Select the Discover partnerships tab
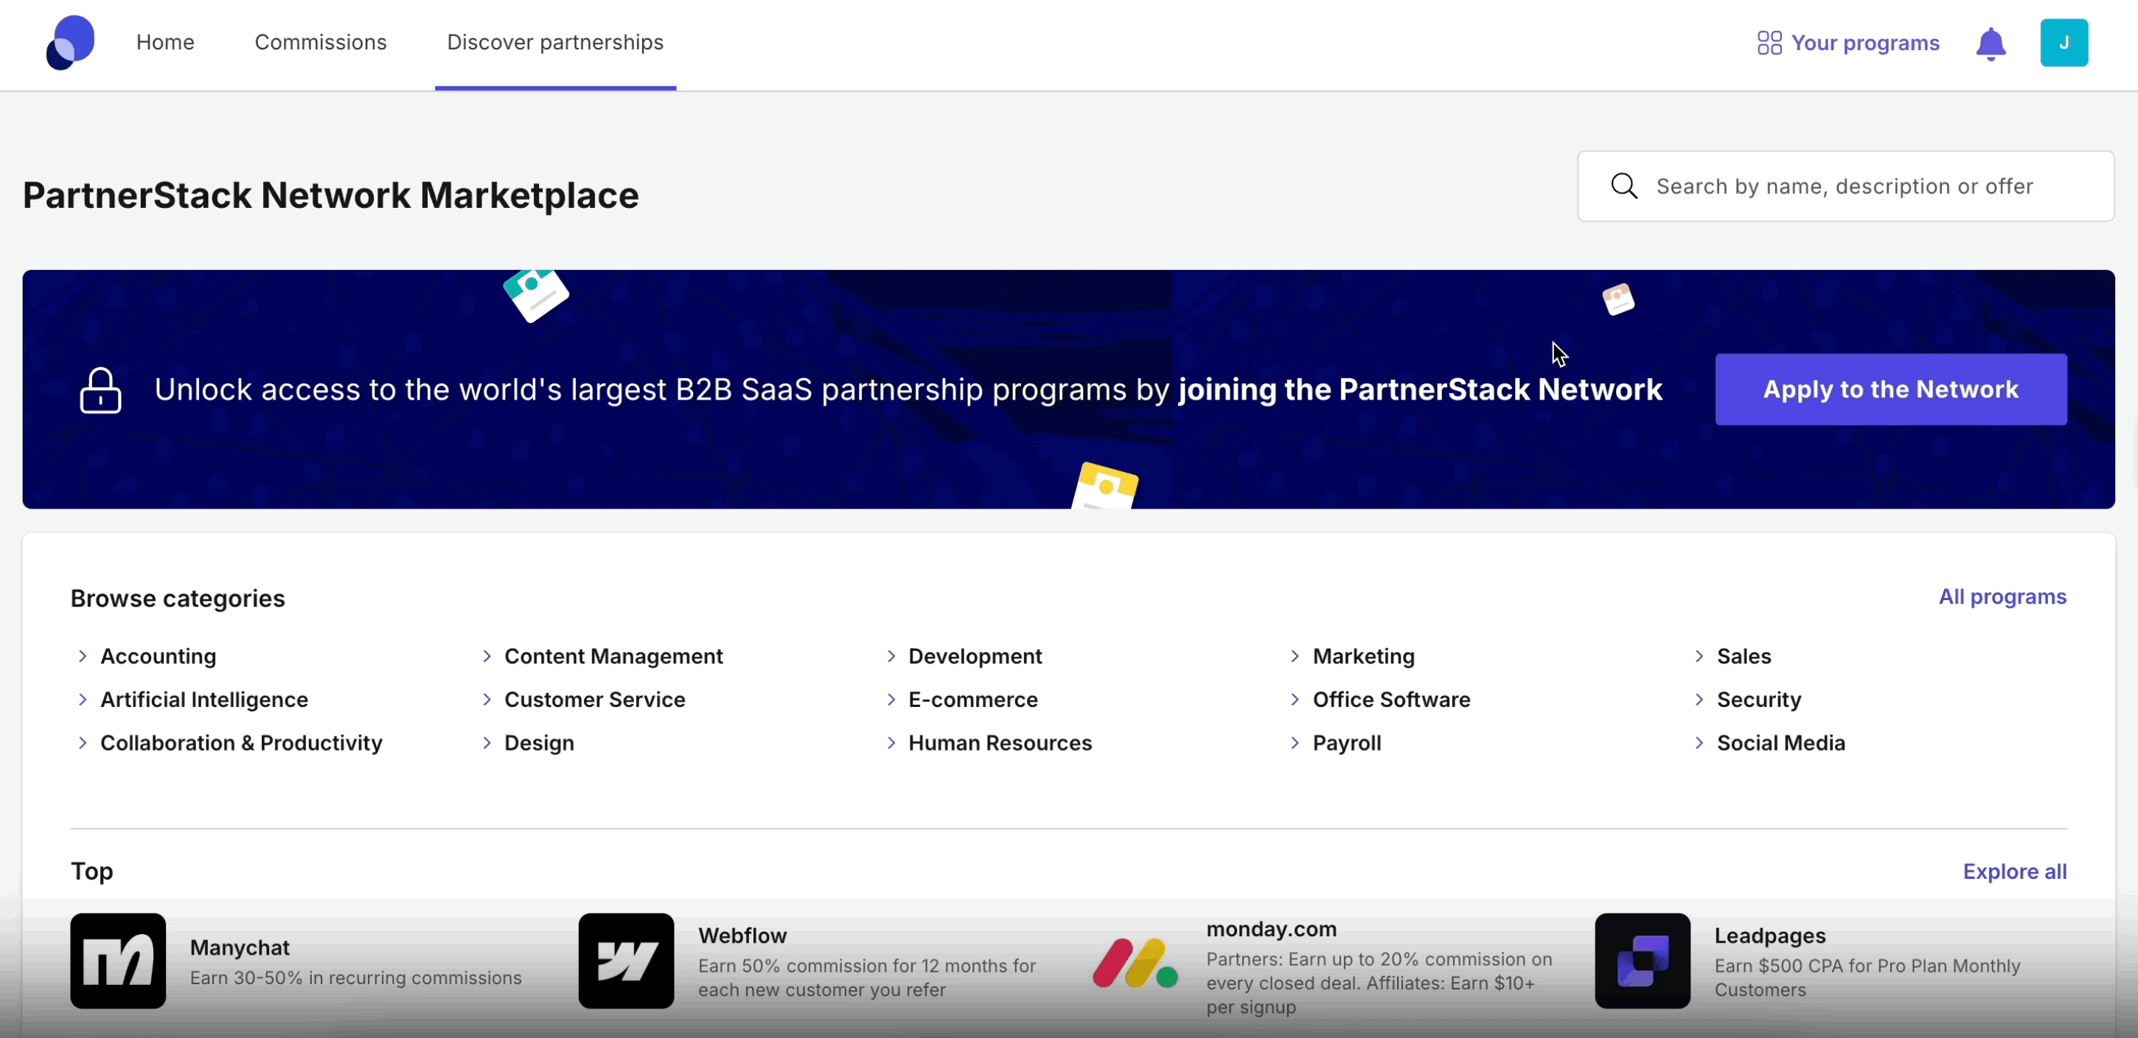Image resolution: width=2138 pixels, height=1038 pixels. point(555,42)
